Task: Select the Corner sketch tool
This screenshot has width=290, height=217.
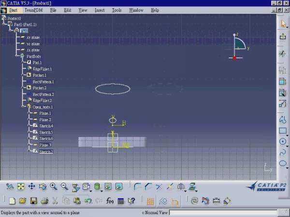Action: (x=137, y=187)
